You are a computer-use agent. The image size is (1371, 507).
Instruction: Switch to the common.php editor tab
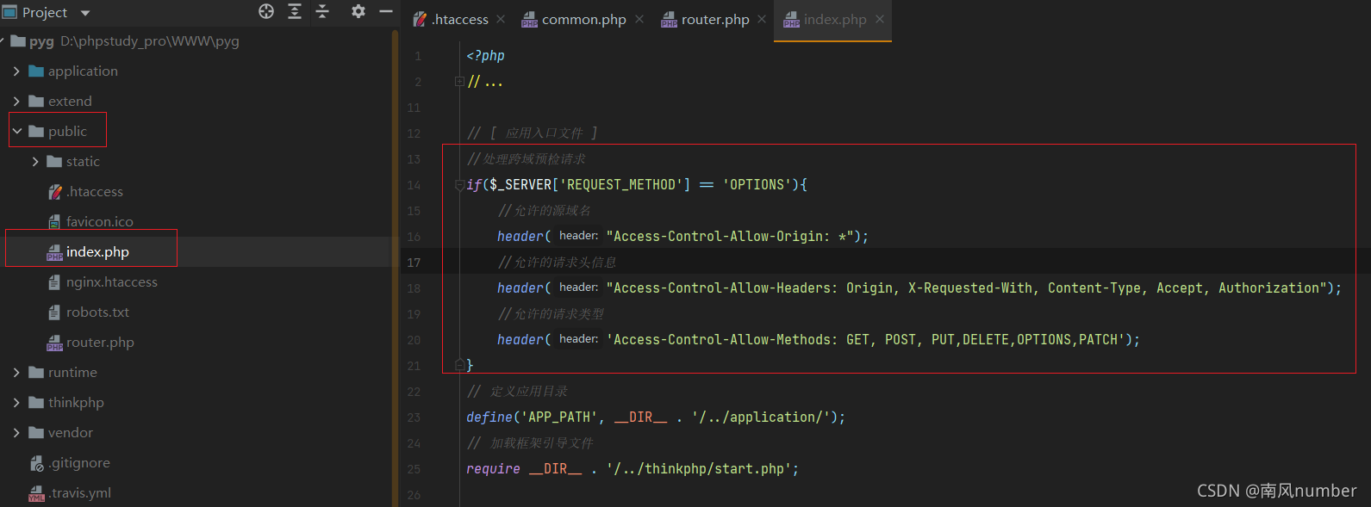click(583, 19)
